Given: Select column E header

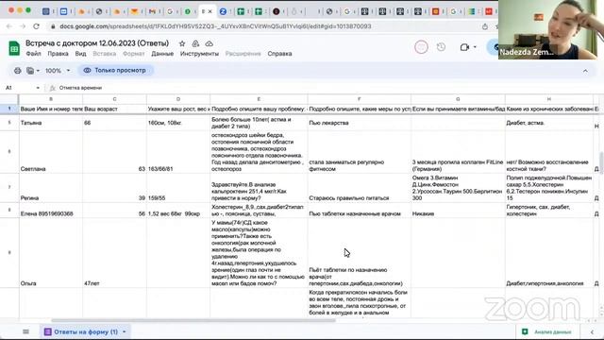Looking at the screenshot, I should 259,99.
